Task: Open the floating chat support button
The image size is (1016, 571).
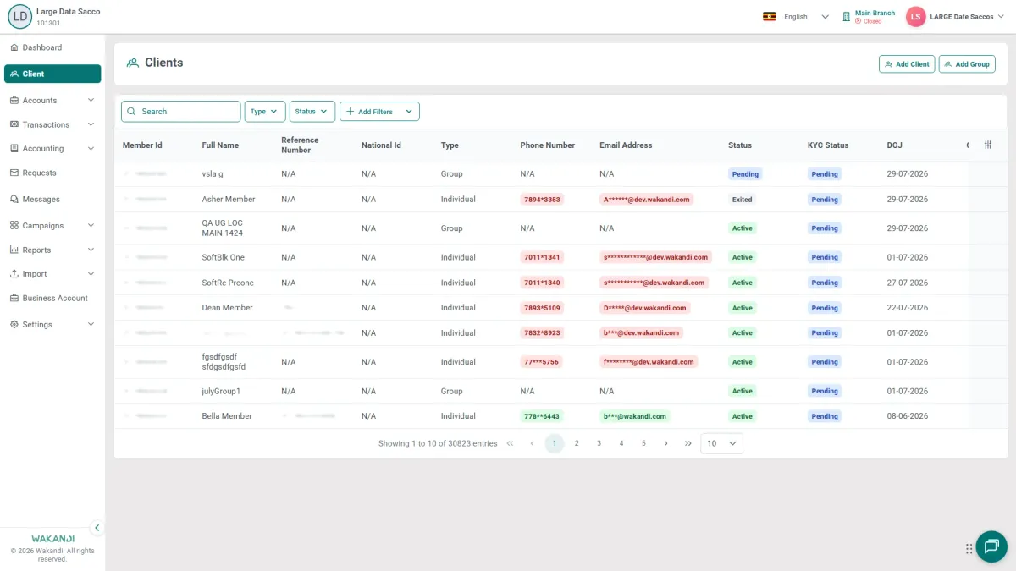Action: [x=991, y=546]
